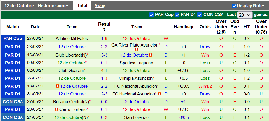Click the 1-6 result score

(104, 39)
